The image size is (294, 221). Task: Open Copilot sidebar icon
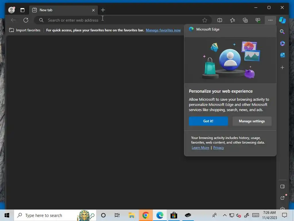pyautogui.click(x=283, y=20)
